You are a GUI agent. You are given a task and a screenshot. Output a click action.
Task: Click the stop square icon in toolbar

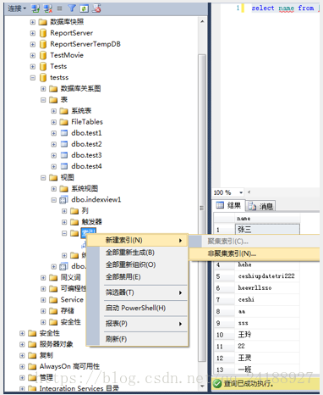point(59,8)
